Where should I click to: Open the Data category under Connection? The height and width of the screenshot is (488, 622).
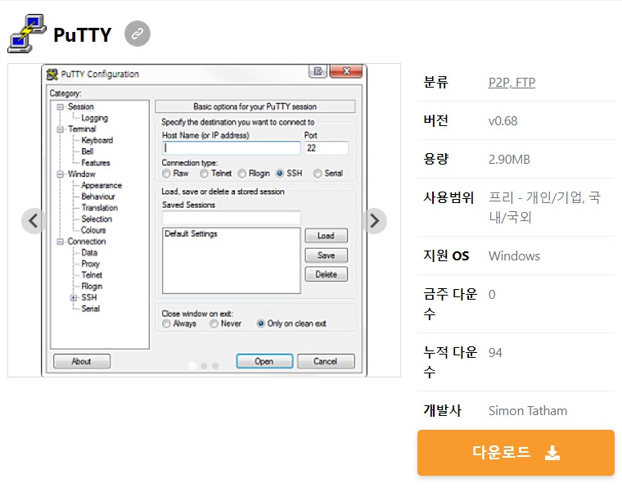pyautogui.click(x=89, y=253)
